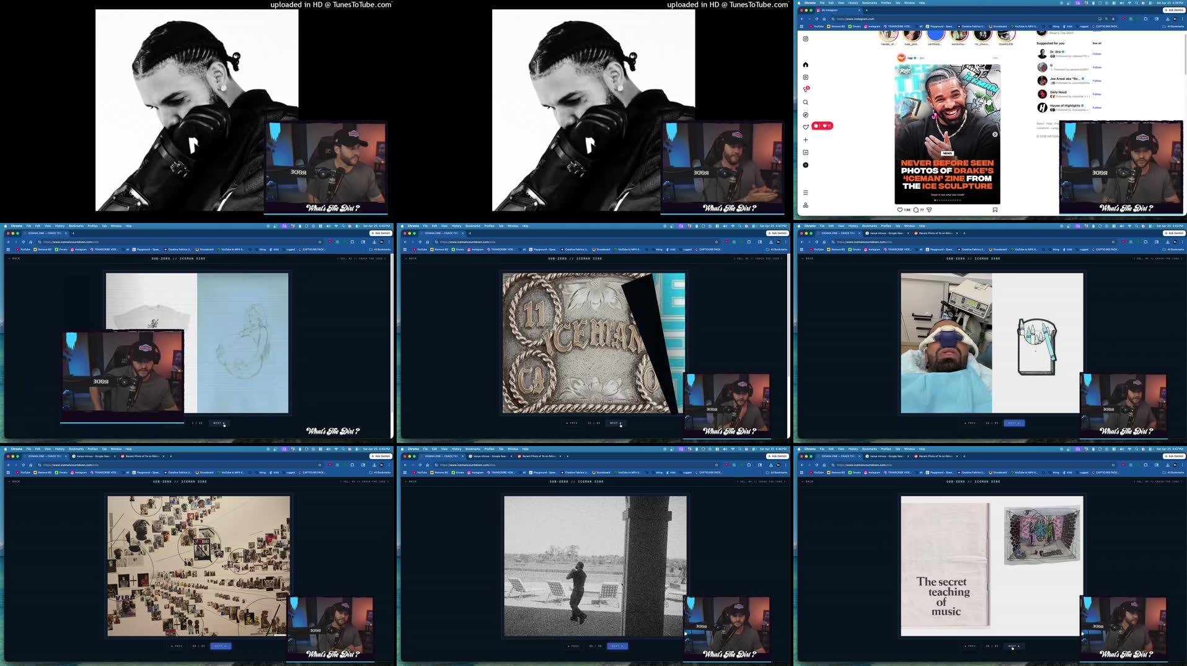Click PREV button in the poolside black-and-white frame
The height and width of the screenshot is (666, 1187).
(573, 646)
